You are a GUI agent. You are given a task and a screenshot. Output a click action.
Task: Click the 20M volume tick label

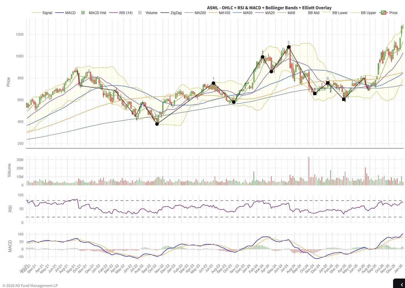[x=20, y=168]
